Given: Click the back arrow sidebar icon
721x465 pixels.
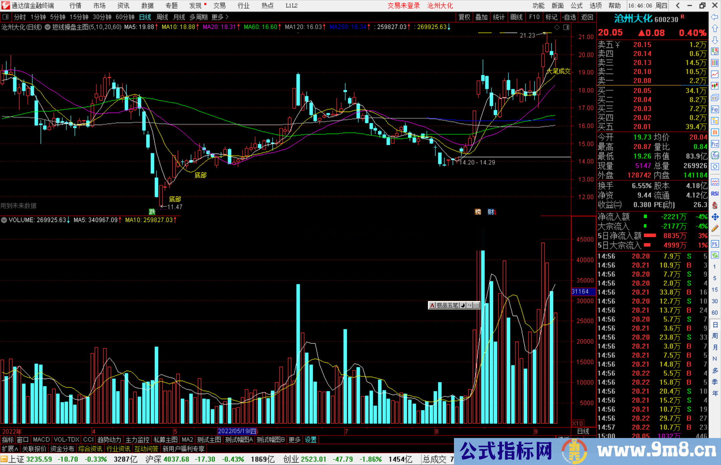Looking at the screenshot, I should (715, 17).
